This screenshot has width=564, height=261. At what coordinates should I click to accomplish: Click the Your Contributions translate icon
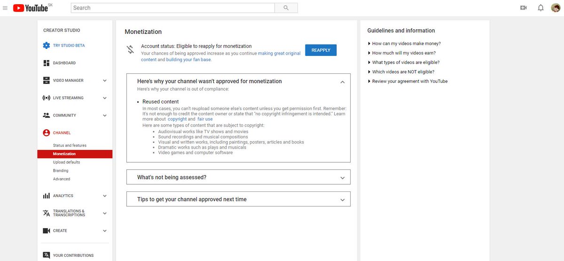[x=47, y=255]
